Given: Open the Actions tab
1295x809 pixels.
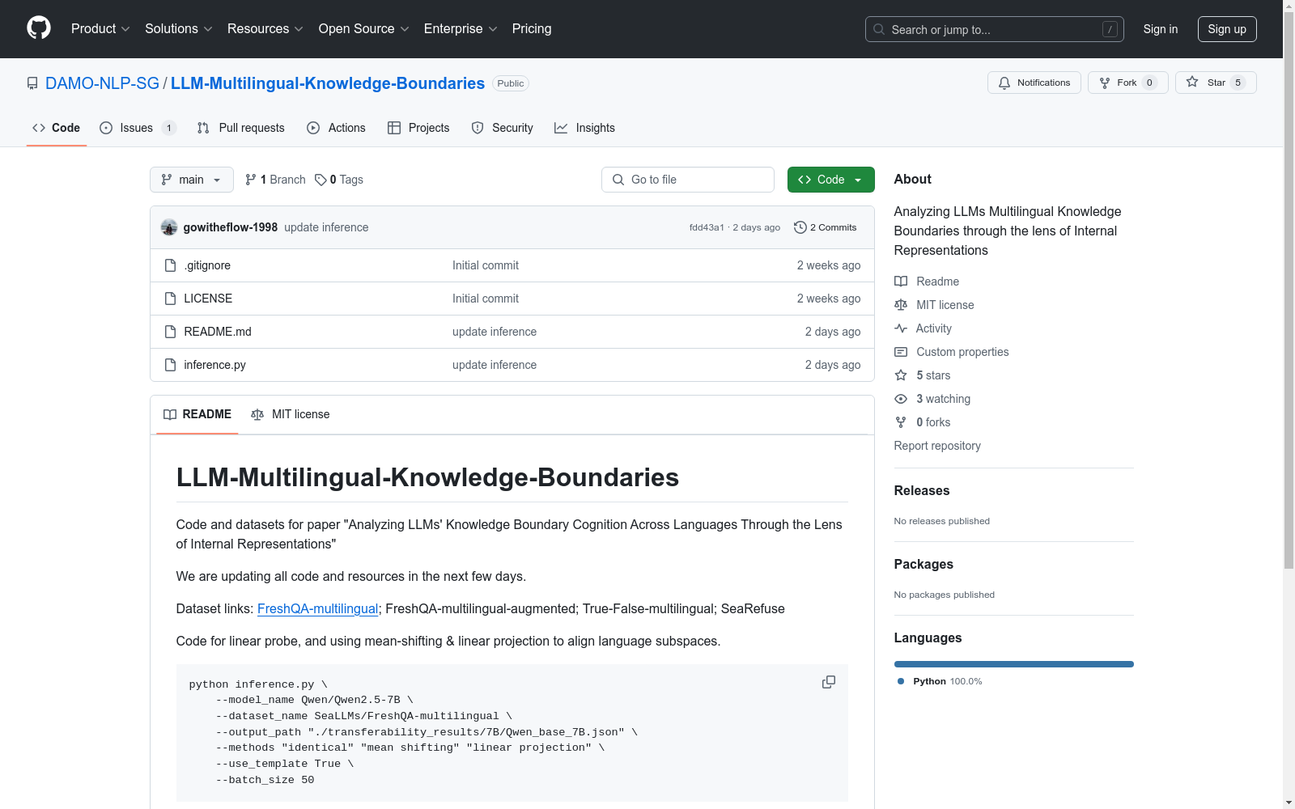Looking at the screenshot, I should point(336,128).
